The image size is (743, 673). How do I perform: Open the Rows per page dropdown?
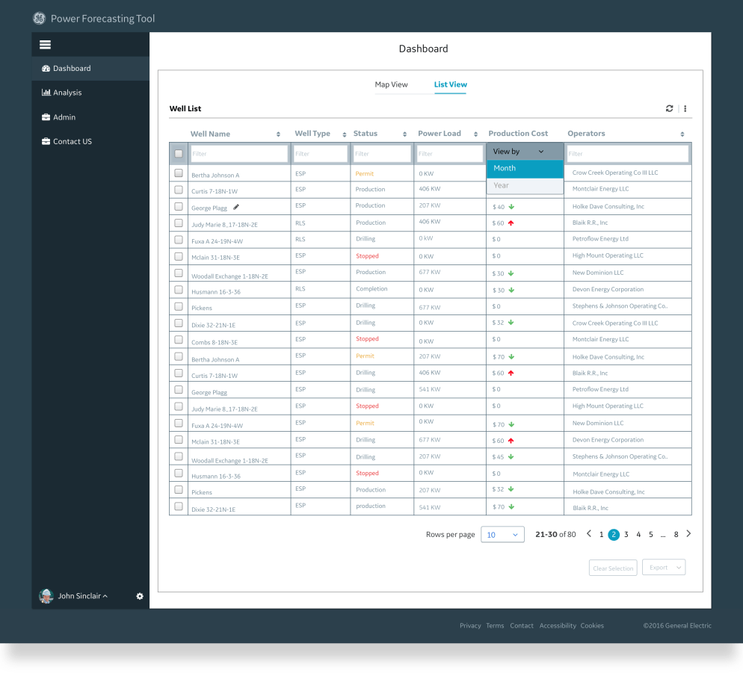click(502, 534)
